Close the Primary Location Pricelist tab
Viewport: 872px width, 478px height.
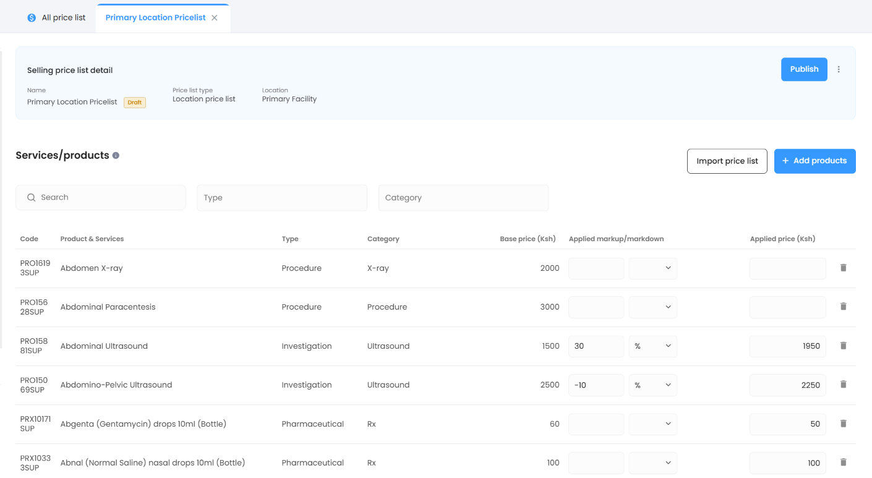[x=215, y=18]
